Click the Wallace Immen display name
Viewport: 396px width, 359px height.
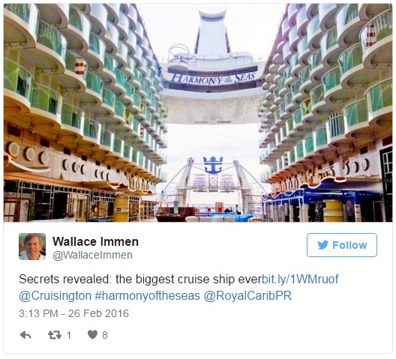95,241
